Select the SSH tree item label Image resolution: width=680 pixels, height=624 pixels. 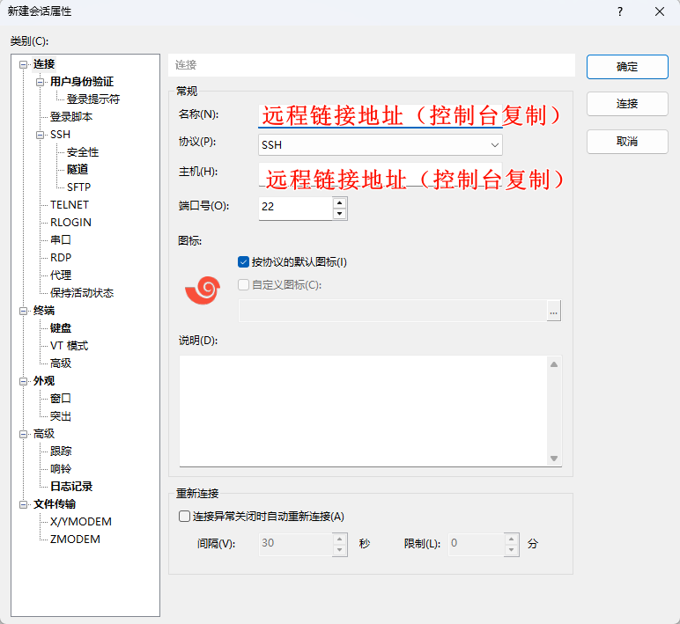click(x=60, y=135)
